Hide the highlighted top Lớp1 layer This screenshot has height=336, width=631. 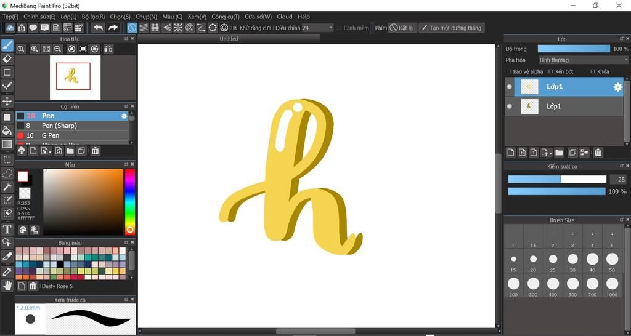510,87
